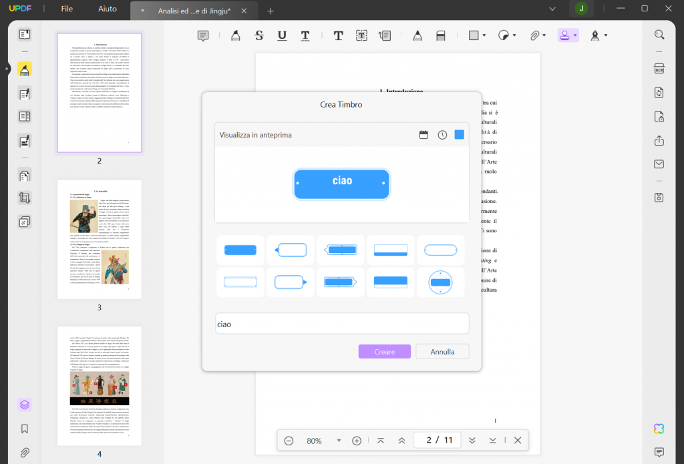Go to the next page arrow

[472, 441]
